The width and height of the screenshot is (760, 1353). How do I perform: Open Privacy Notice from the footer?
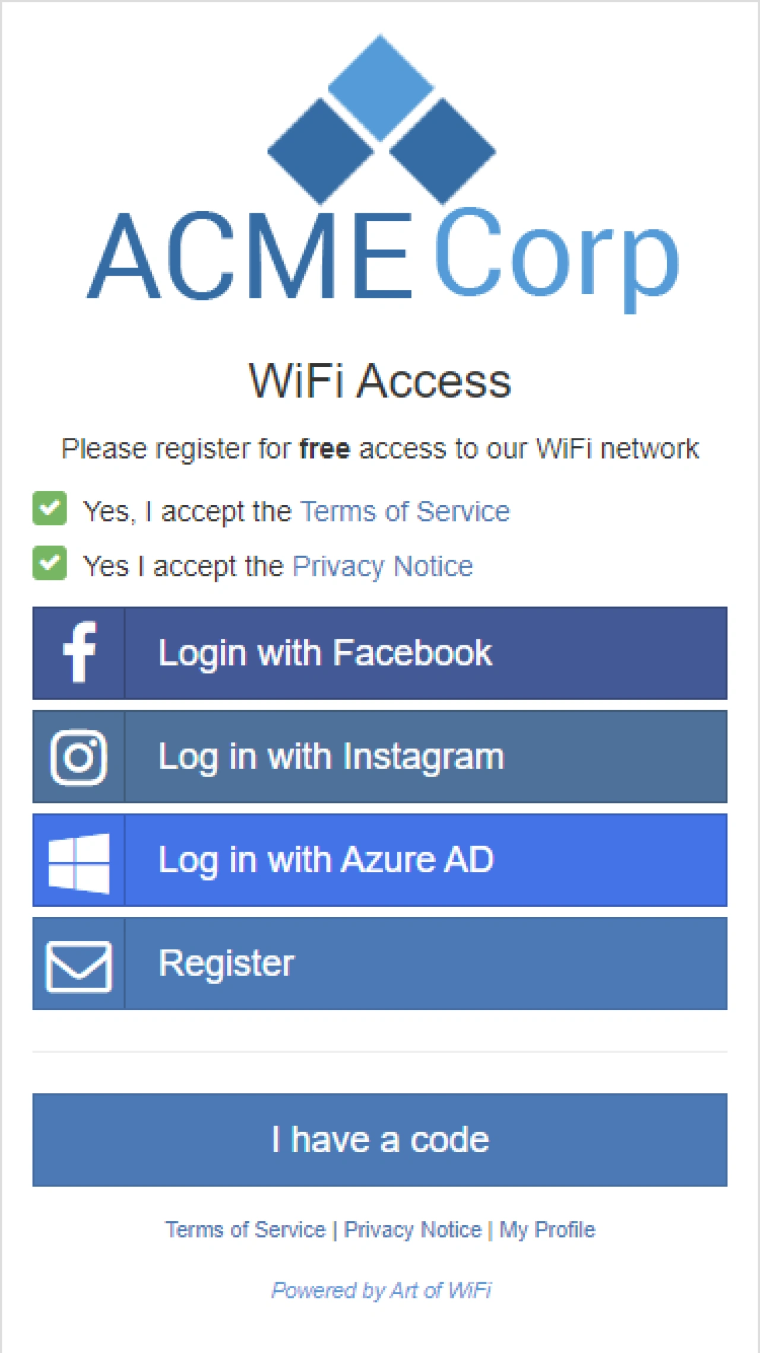[413, 1229]
